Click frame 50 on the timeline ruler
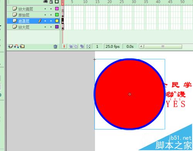This screenshot has width=193, height=151. pyautogui.click(x=182, y=2)
